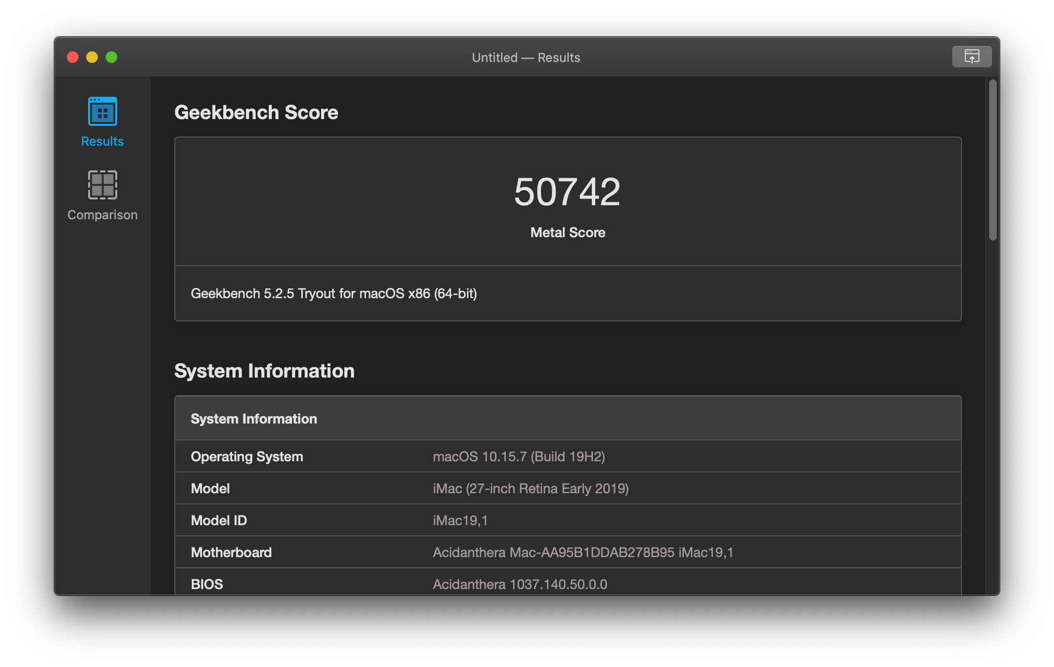Open the Results view icon
Viewport: 1054px width, 667px height.
coord(102,111)
